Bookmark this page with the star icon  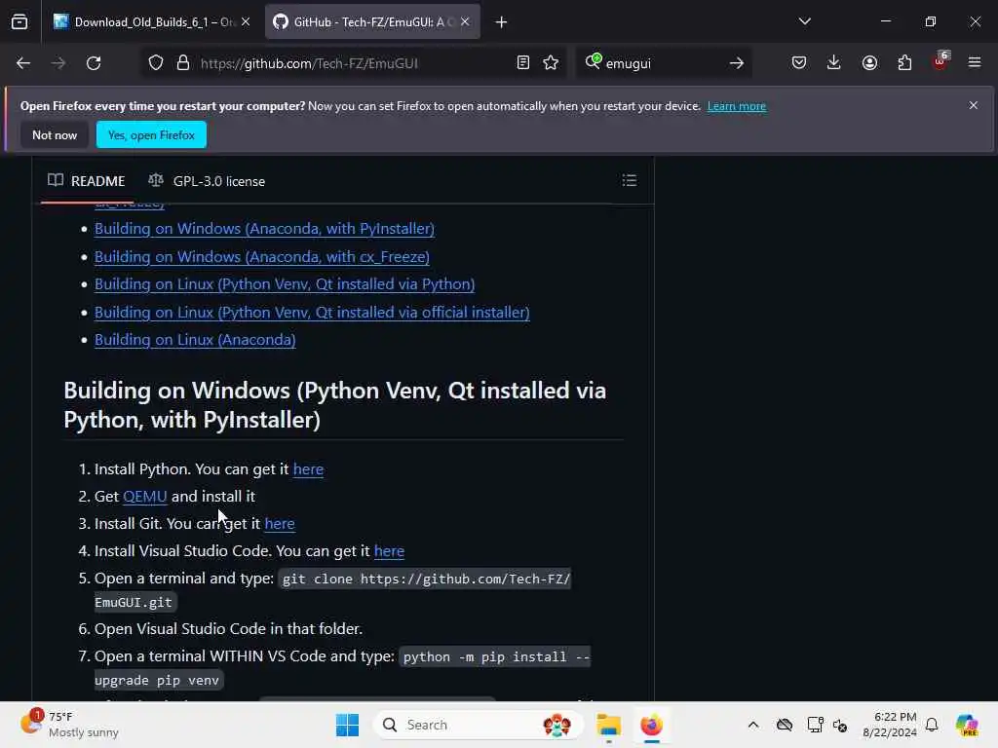552,63
